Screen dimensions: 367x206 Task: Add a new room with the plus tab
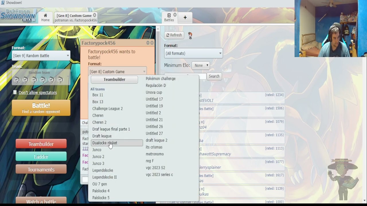click(x=185, y=17)
